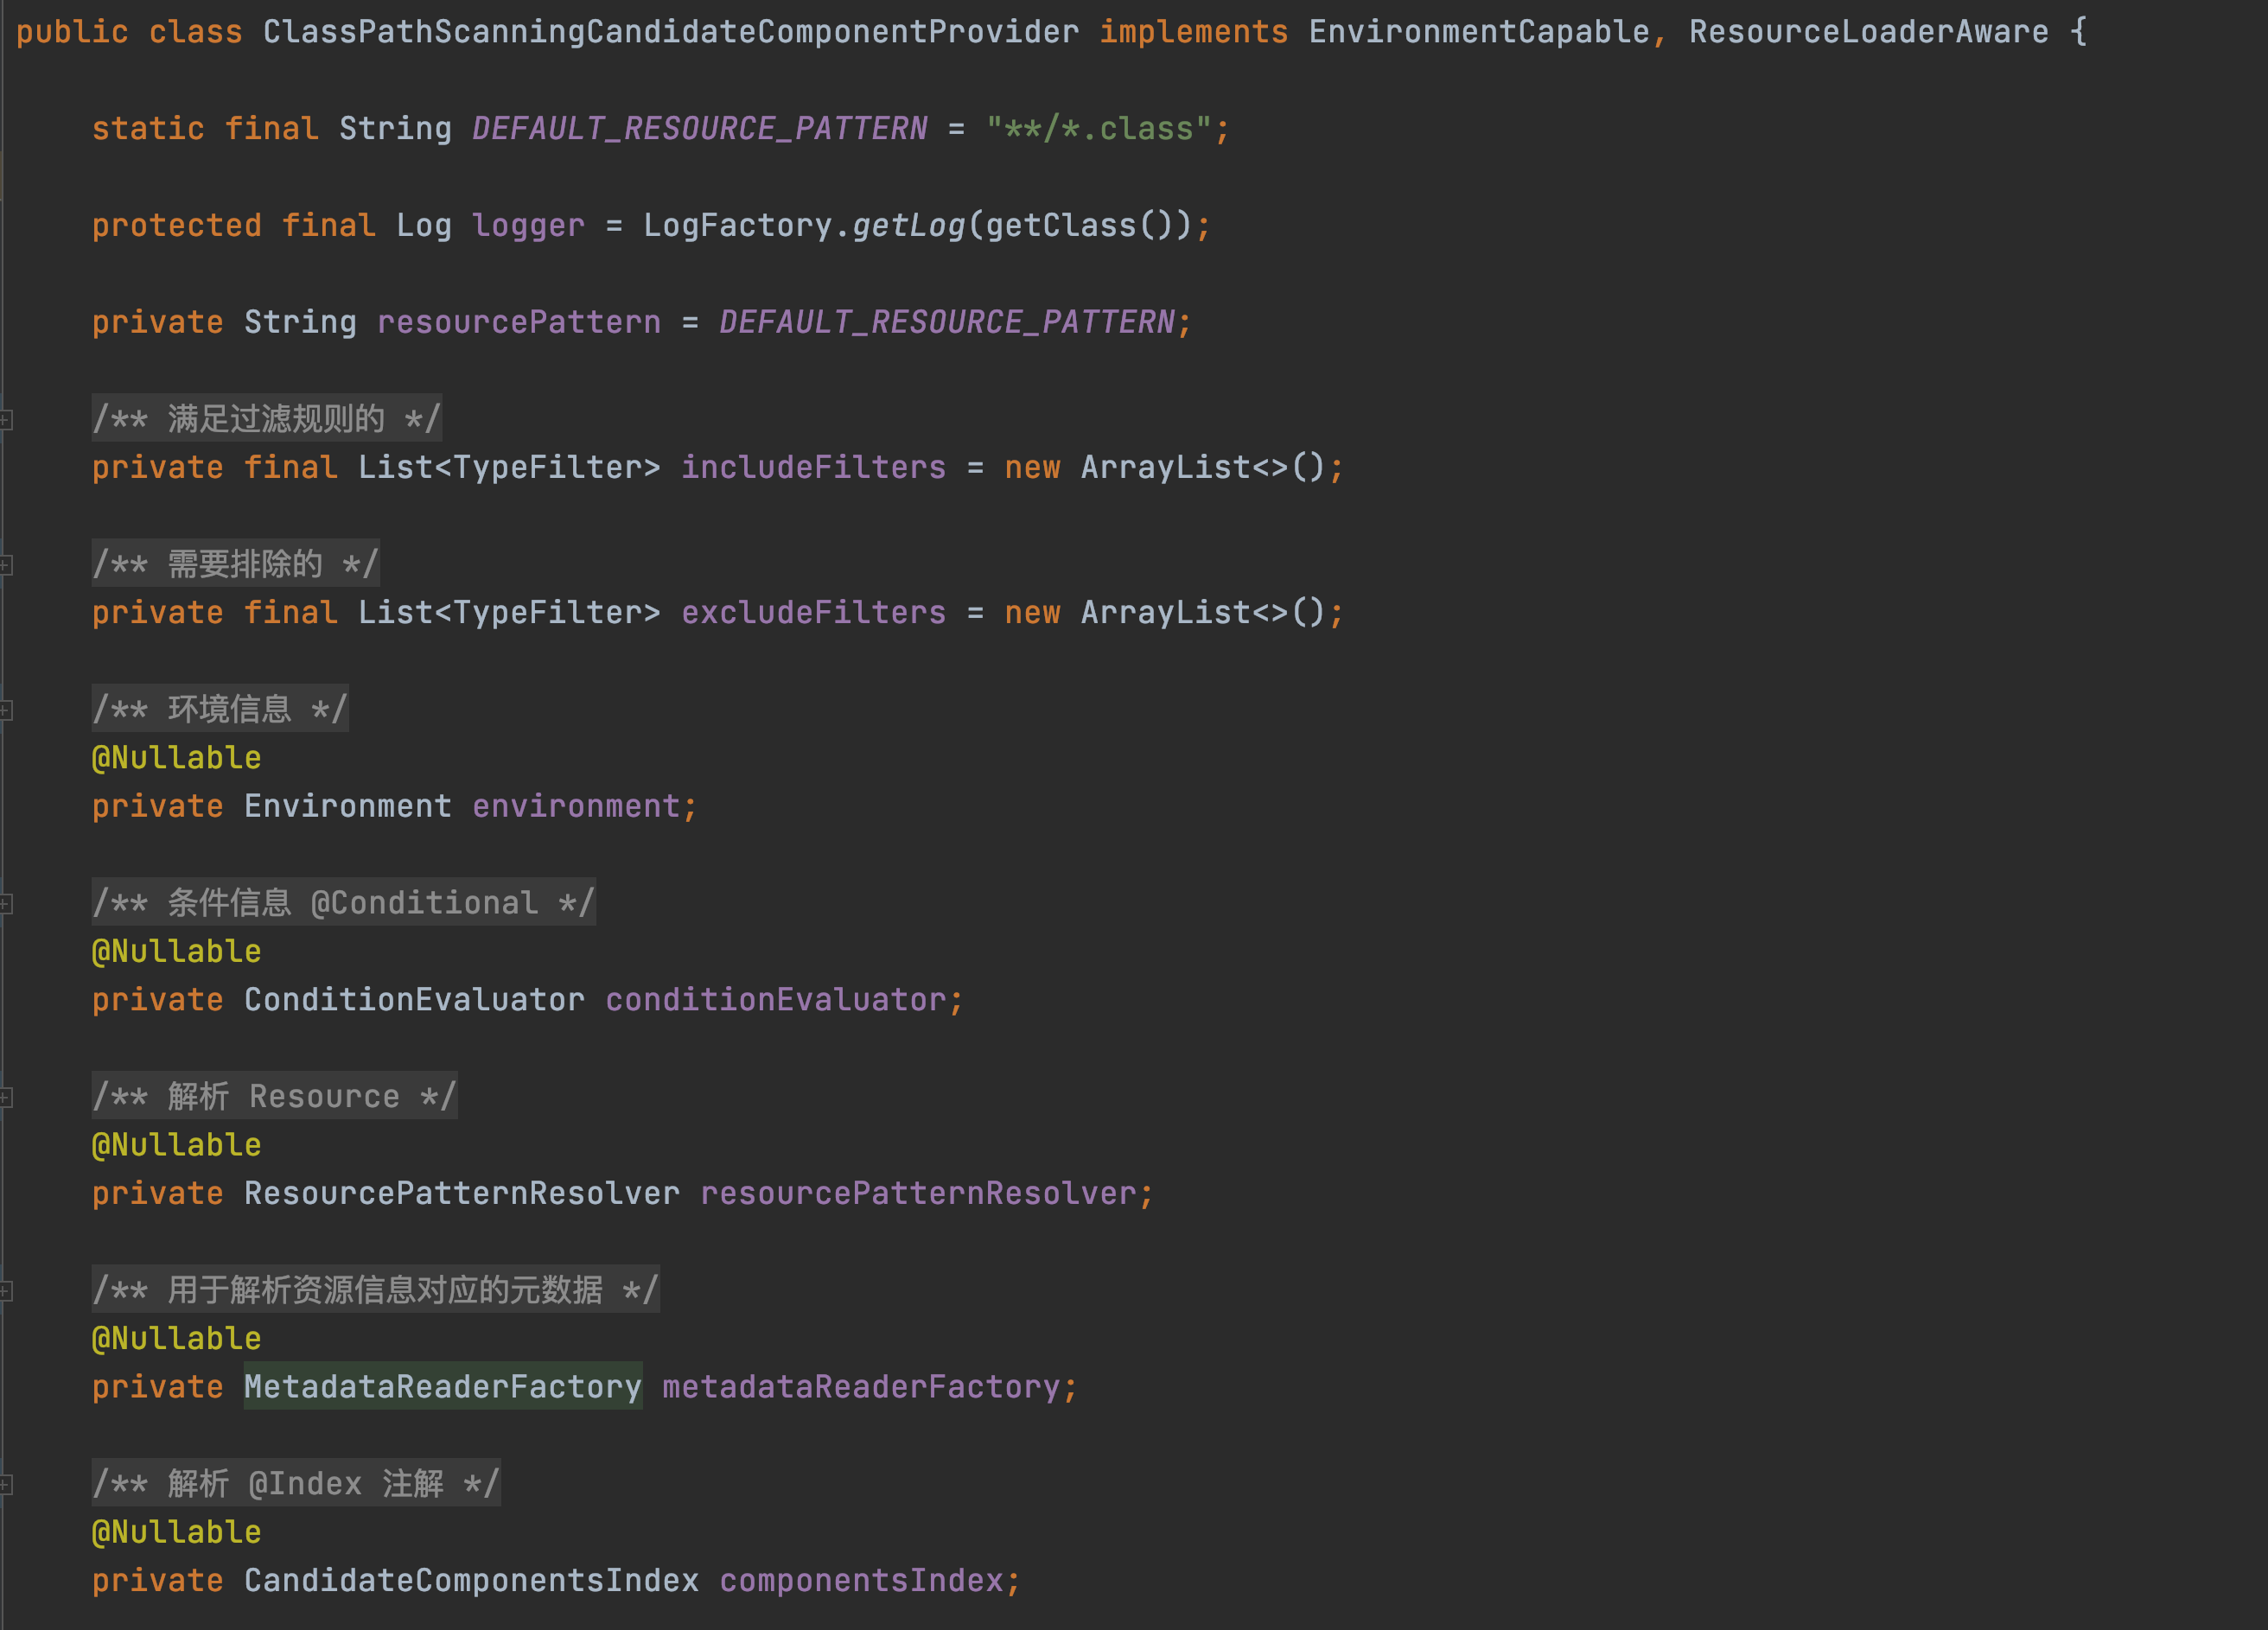
Task: Click @Nullable above the resourcePatternResolver field
Action: 177,1145
